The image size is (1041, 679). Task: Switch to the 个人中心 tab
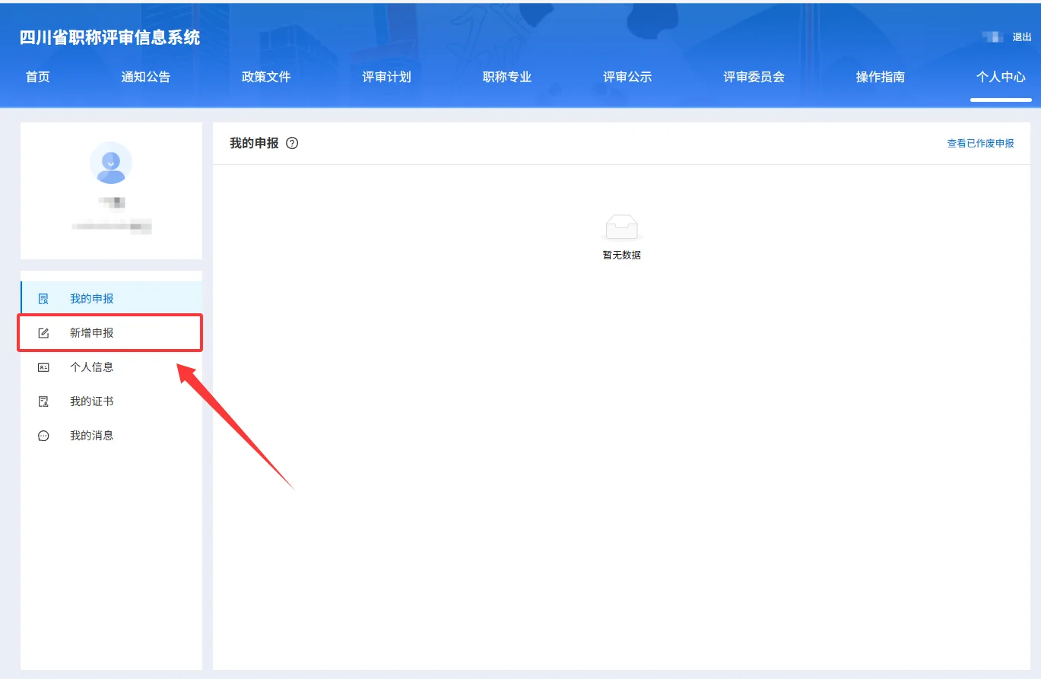[1001, 76]
